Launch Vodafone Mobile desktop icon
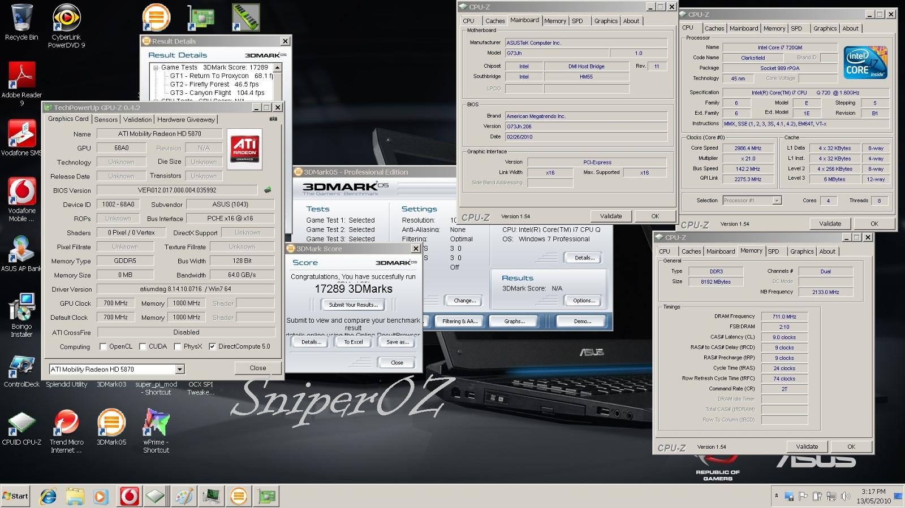 coord(21,199)
